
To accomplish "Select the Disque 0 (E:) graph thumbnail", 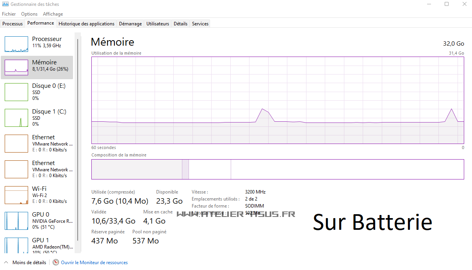I will click(16, 92).
